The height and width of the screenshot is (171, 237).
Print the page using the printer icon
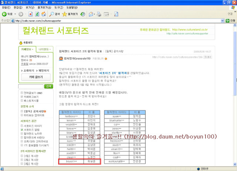pyautogui.click(x=99, y=14)
